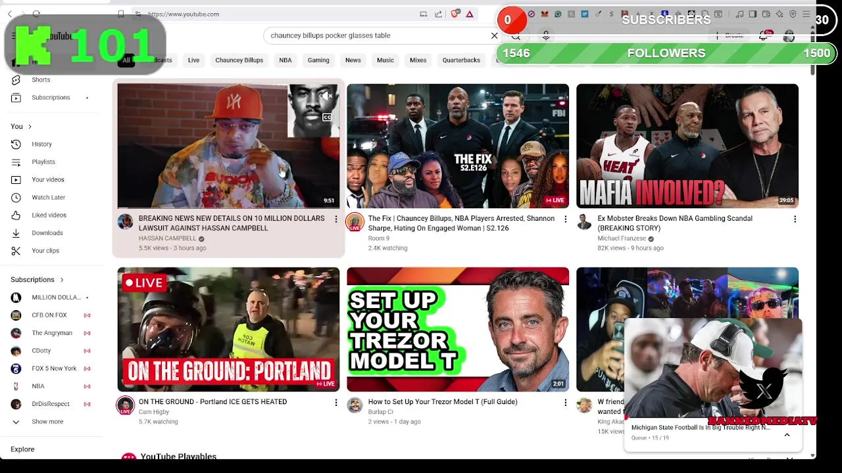Viewport: 842px width, 473px height.
Task: Open Downloads in the sidebar
Action: 47,233
